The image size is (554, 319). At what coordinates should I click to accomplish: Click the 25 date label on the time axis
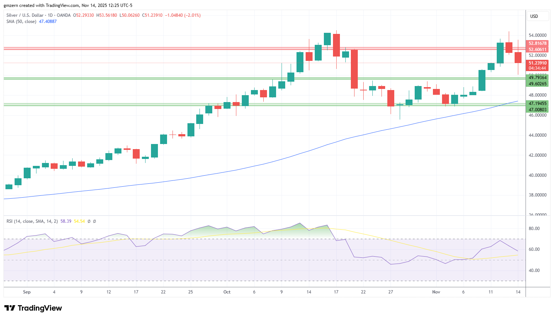[x=190, y=292]
